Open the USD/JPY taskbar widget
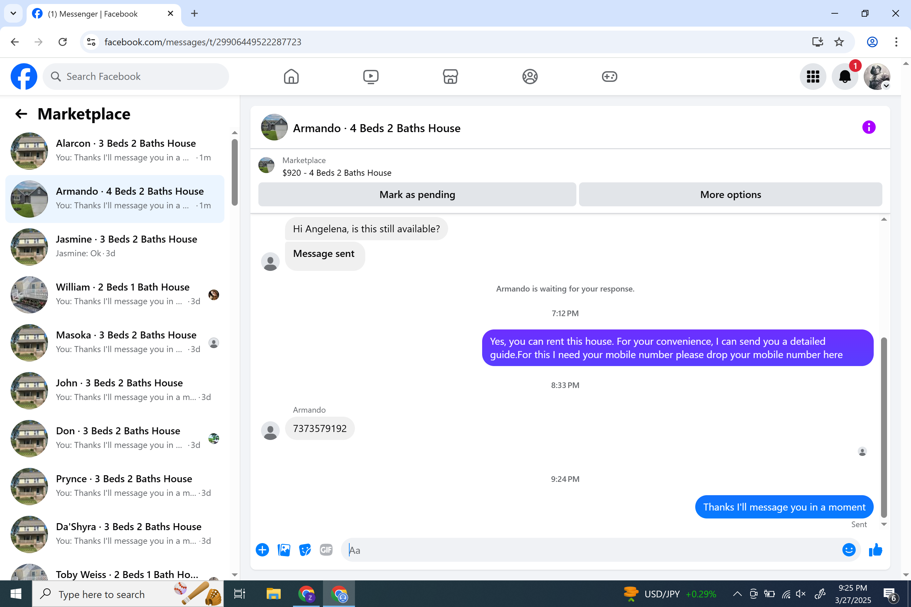 670,594
